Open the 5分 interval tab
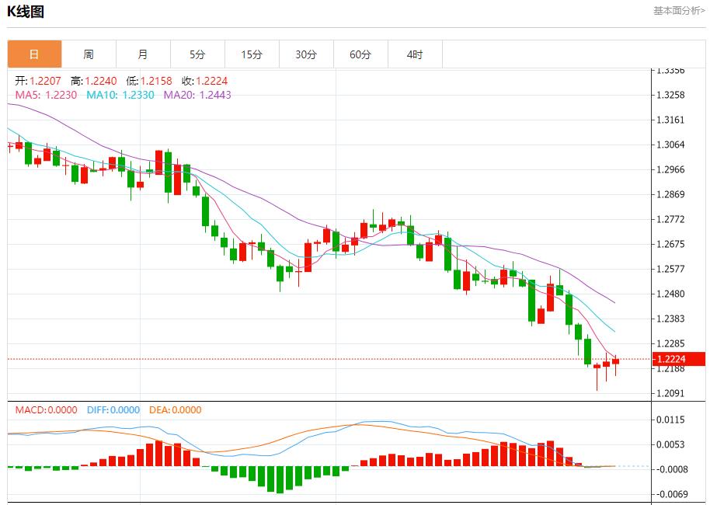The image size is (710, 505). 197,54
